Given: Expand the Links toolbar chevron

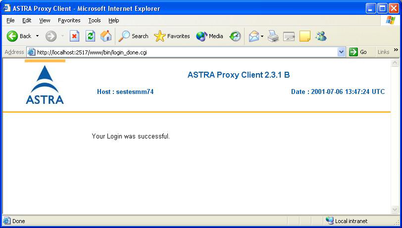Looking at the screenshot, I should click(x=396, y=50).
